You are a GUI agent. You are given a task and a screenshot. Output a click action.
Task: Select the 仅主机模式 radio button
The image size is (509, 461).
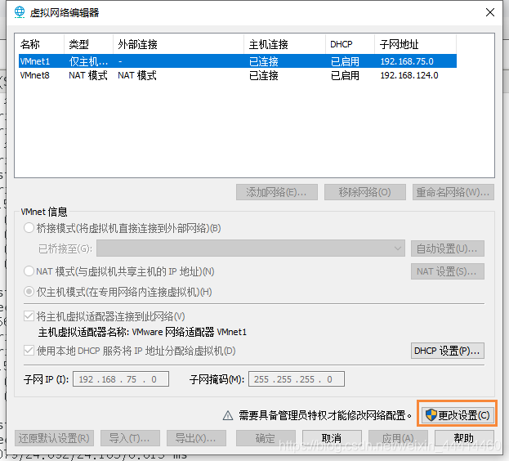pos(29,292)
